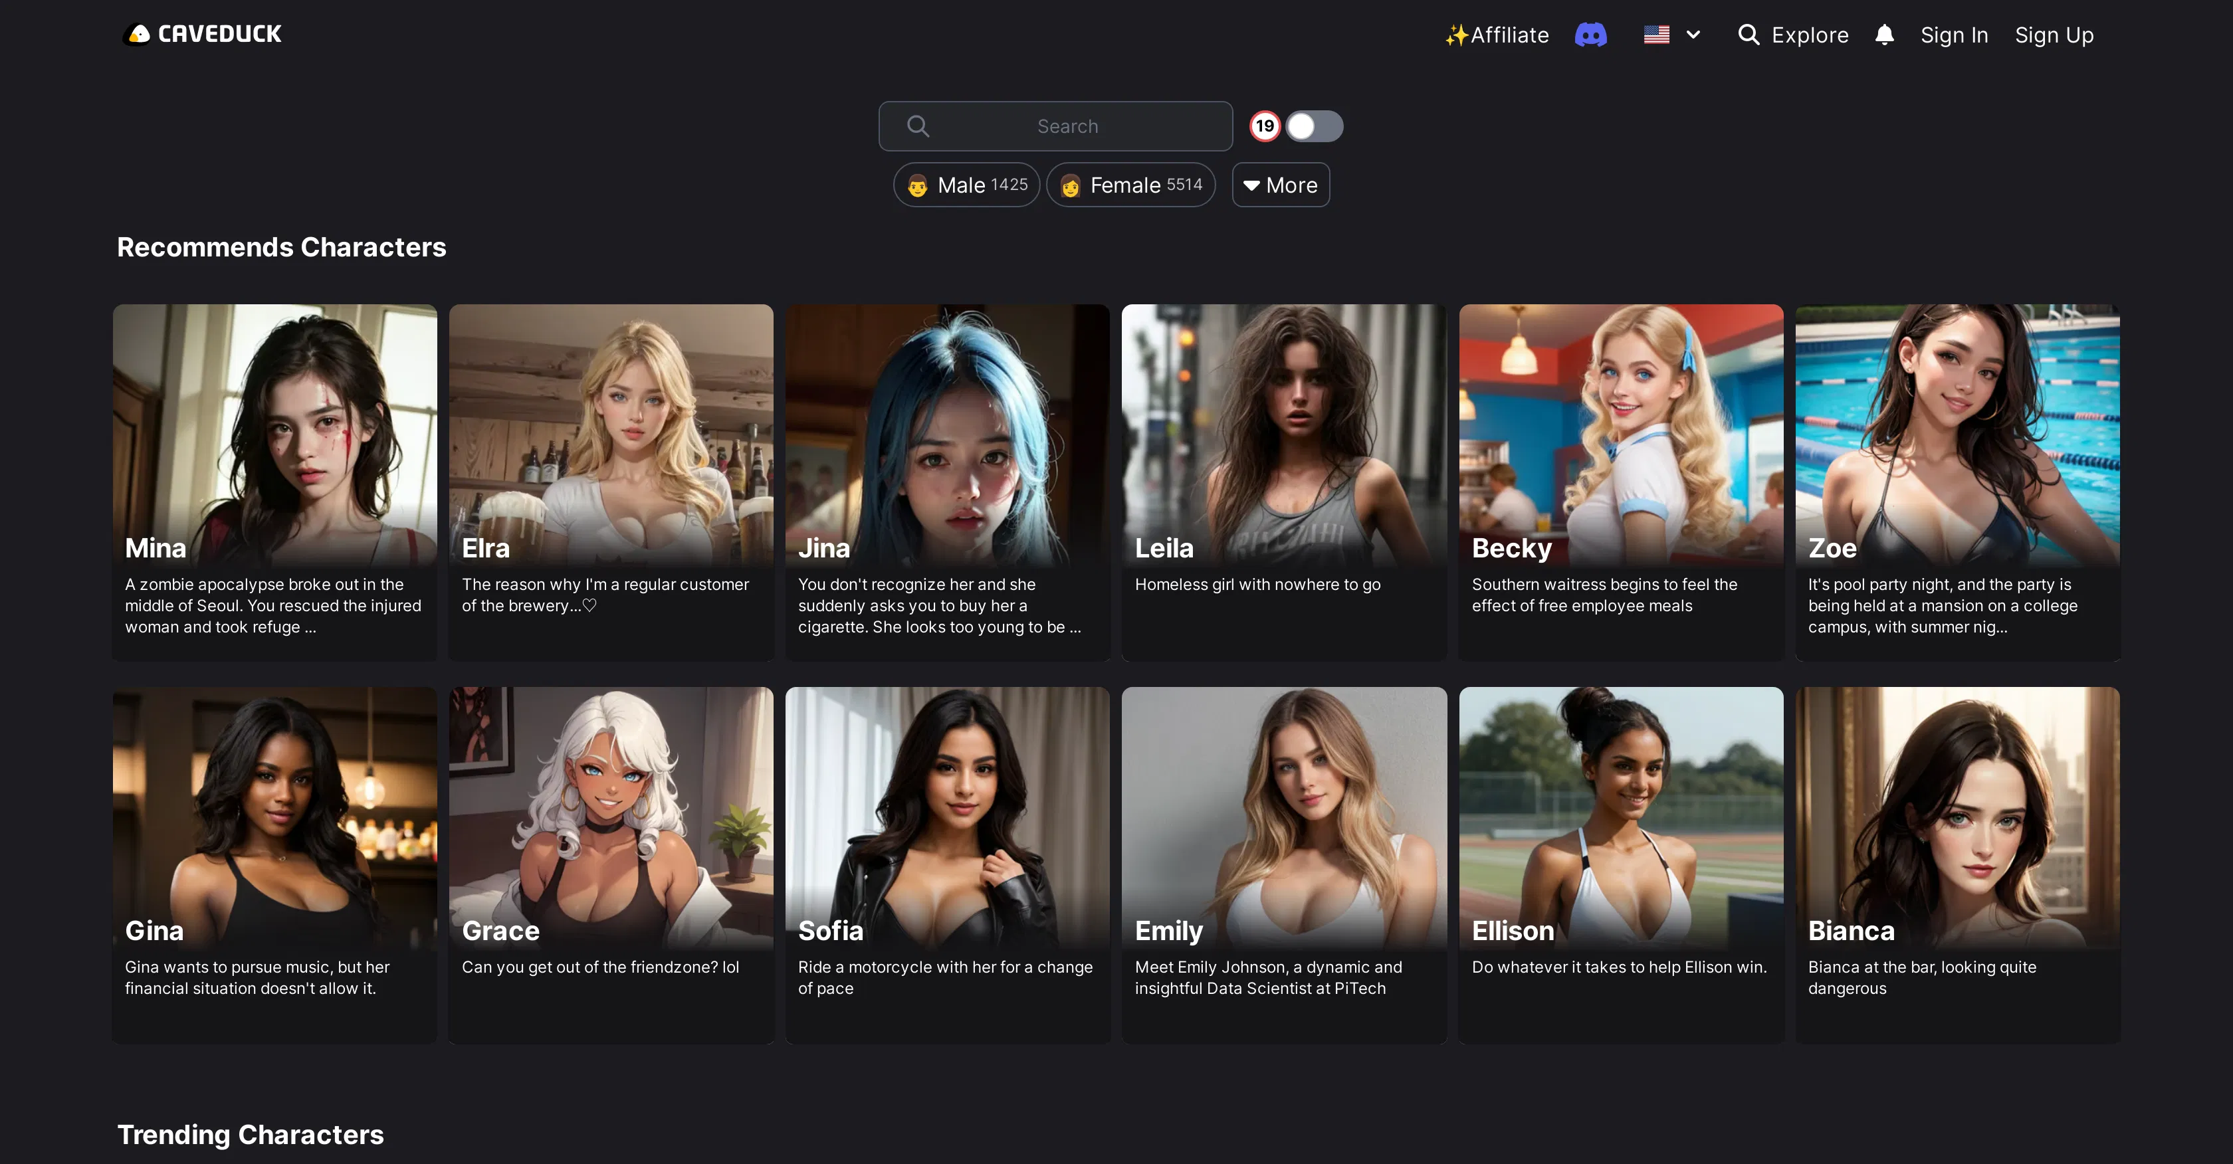Open the Becky character card
Viewport: 2233px width, 1164px height.
tap(1620, 482)
